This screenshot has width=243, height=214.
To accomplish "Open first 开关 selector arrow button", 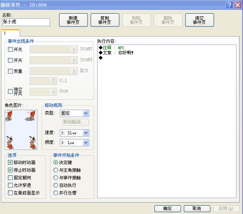I will click(74, 50).
